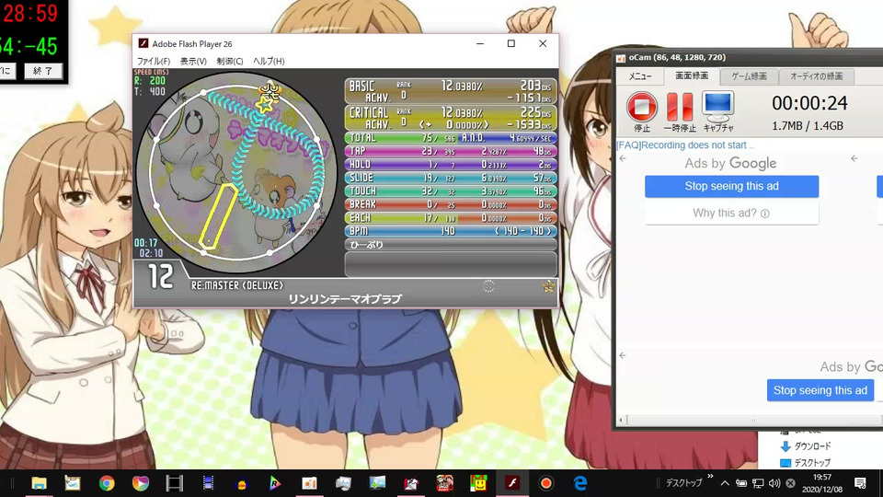Click the song title リンリンテーマオブラブ
The image size is (883, 497).
pyautogui.click(x=345, y=299)
